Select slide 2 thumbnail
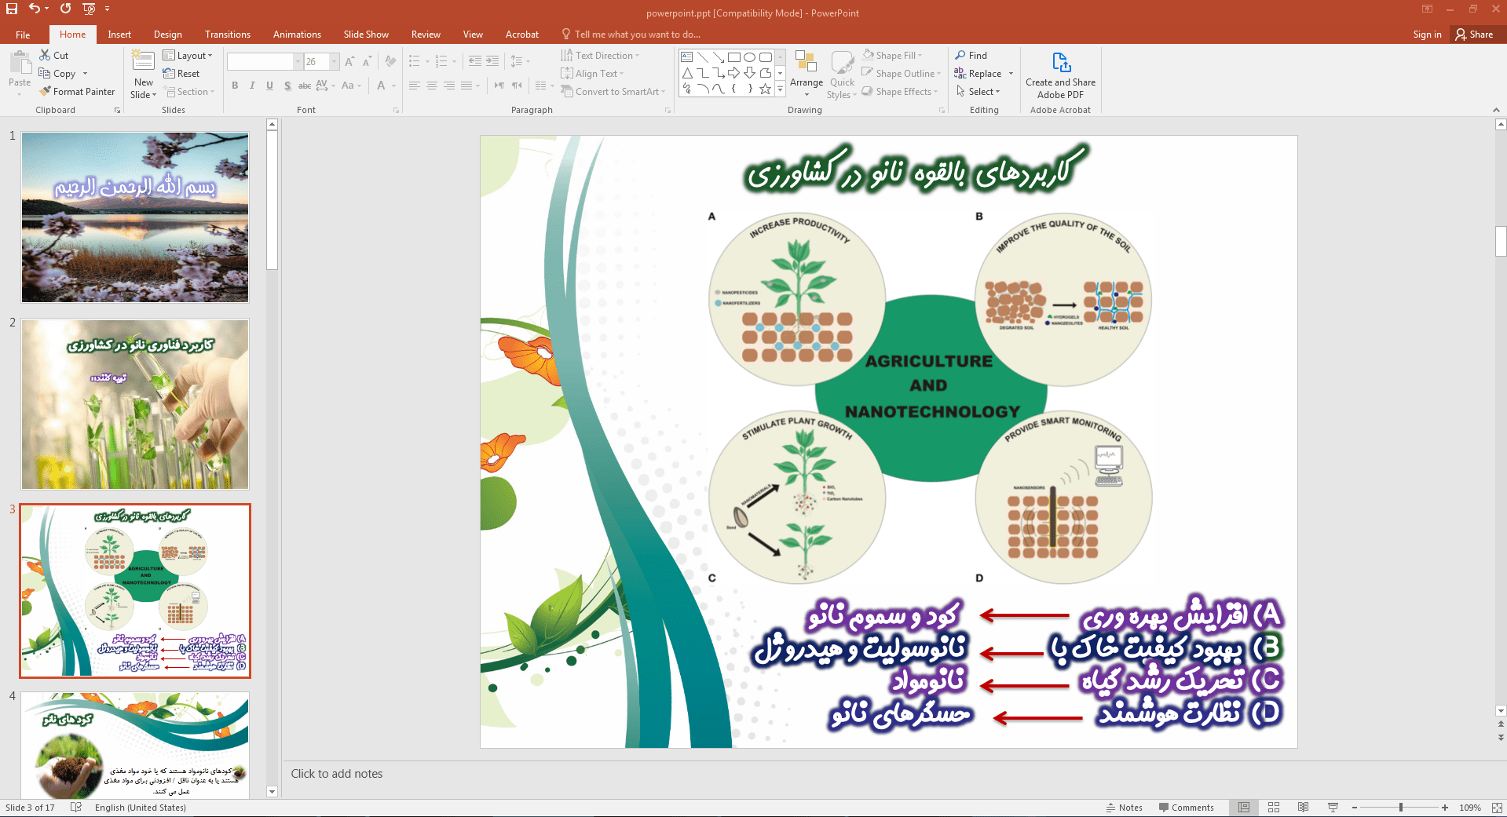The height and width of the screenshot is (817, 1507). coord(135,404)
